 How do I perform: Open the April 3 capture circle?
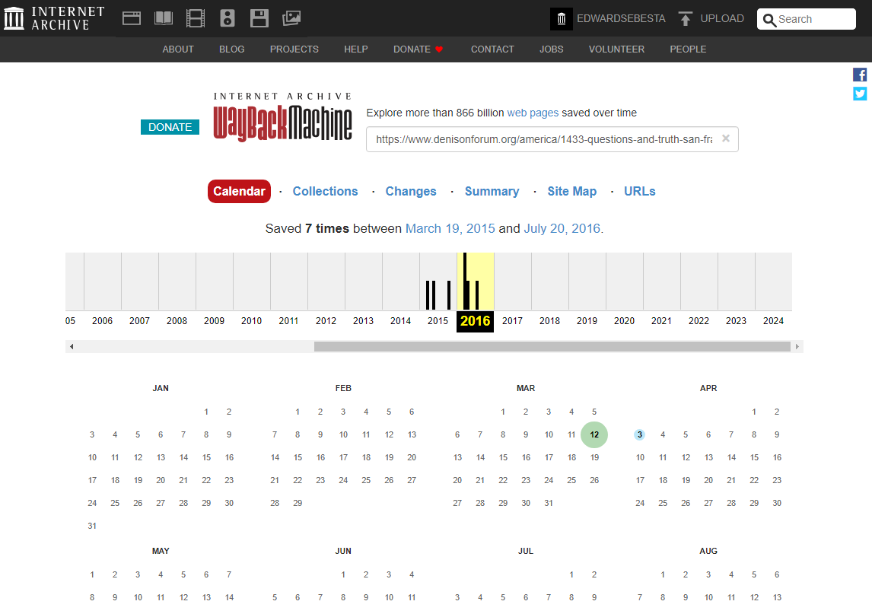(x=639, y=435)
